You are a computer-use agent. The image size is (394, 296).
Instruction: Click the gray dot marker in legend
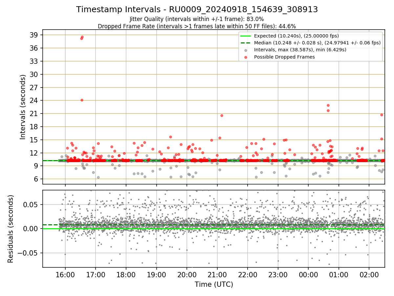[x=246, y=50]
